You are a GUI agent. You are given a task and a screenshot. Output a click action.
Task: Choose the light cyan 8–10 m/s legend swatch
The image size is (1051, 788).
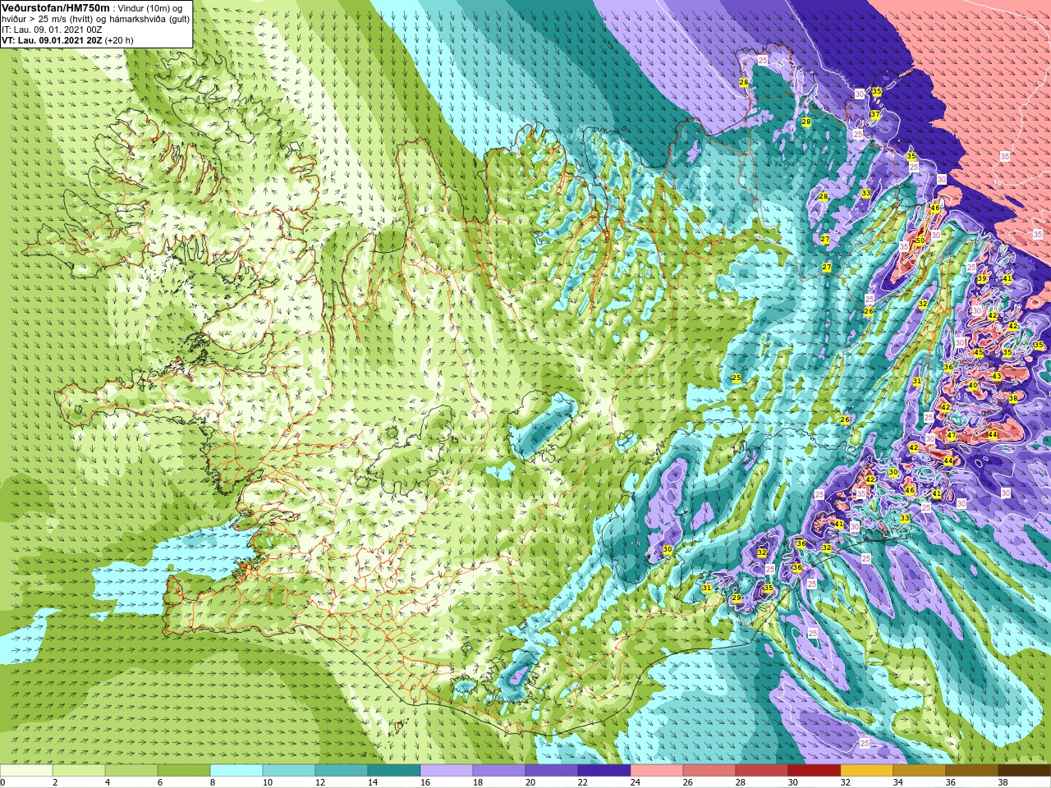(236, 771)
